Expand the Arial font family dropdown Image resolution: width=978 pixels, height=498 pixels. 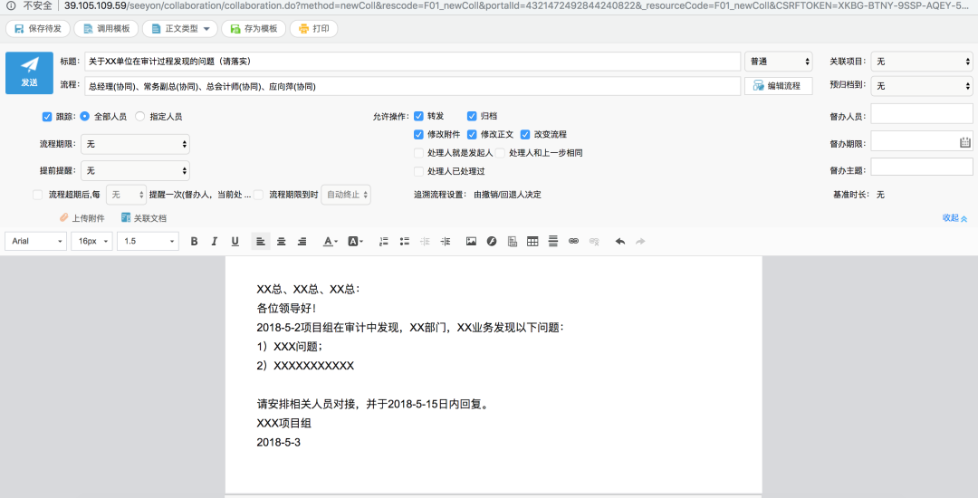(36, 241)
